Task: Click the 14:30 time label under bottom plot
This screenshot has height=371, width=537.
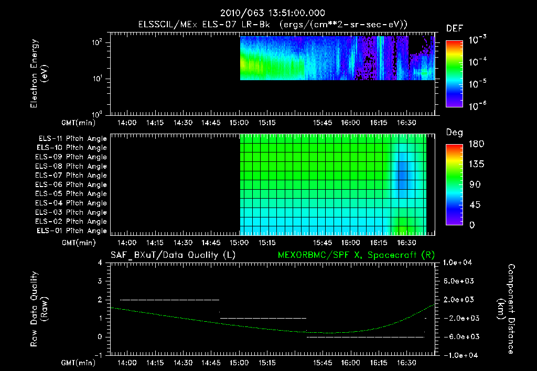Action: coord(183,363)
